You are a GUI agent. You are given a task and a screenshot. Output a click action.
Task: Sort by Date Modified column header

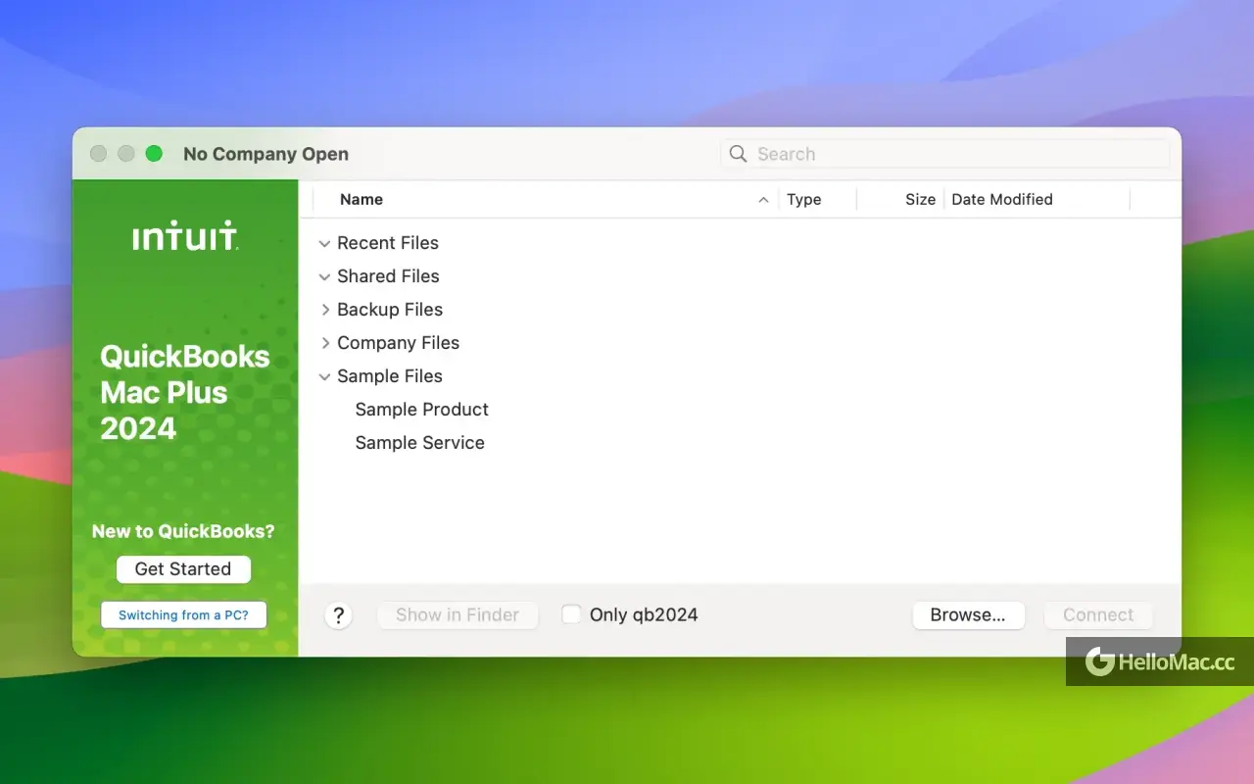[x=1002, y=199]
